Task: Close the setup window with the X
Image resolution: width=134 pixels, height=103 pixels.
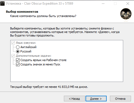Action: 128,4
